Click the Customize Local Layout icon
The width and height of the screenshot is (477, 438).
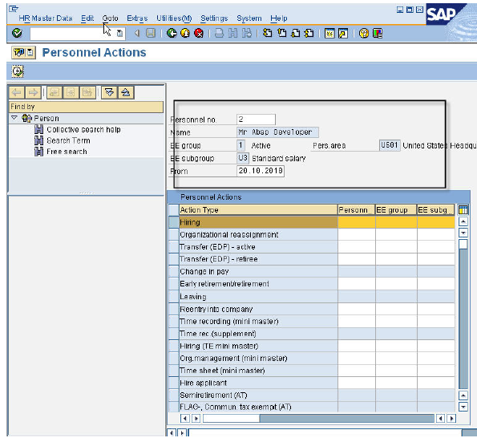coord(378,33)
